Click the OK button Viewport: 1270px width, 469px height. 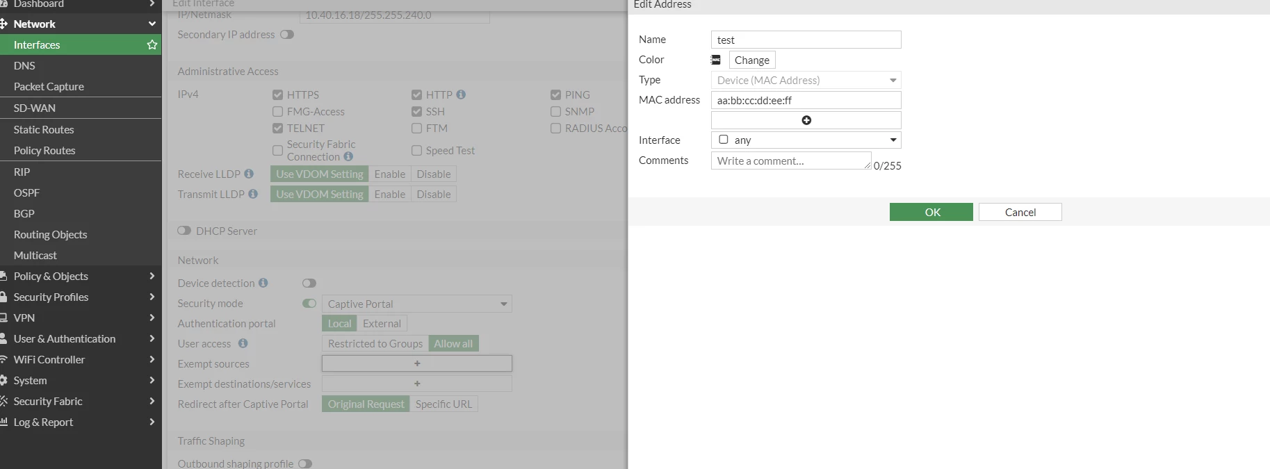[931, 212]
